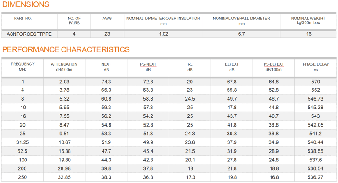Click the PS-NEXT column header link
338x183 pixels.
point(148,64)
